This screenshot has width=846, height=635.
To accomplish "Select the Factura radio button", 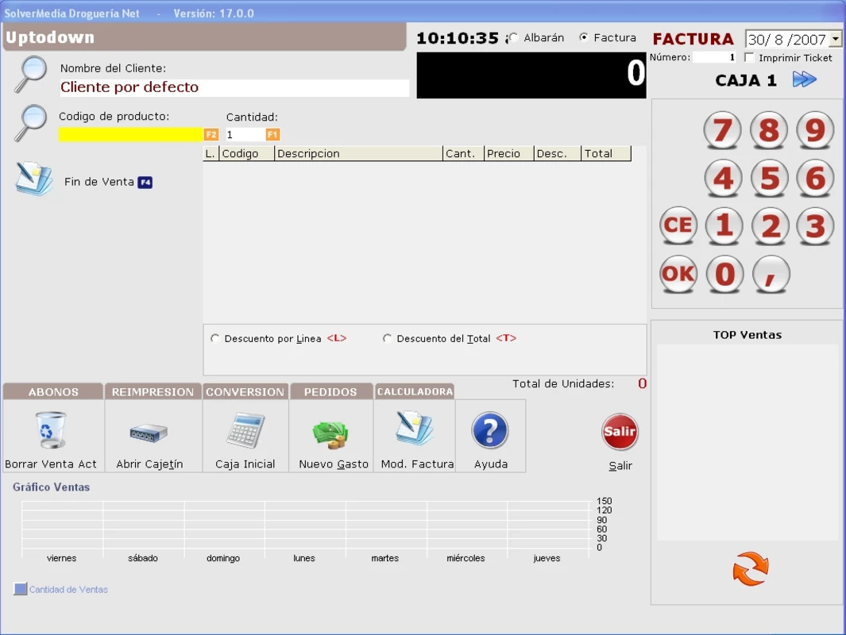I will (584, 38).
